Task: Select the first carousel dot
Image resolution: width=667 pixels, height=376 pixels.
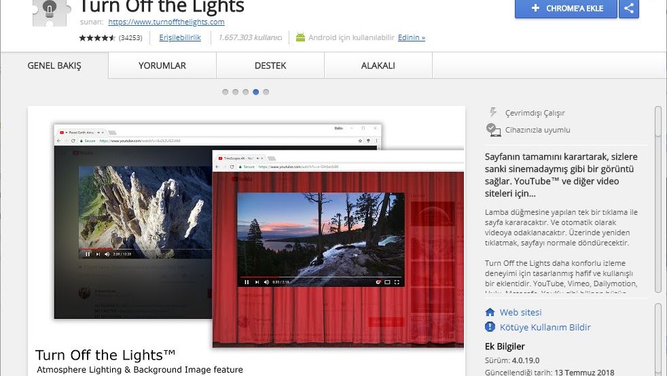Action: 225,92
